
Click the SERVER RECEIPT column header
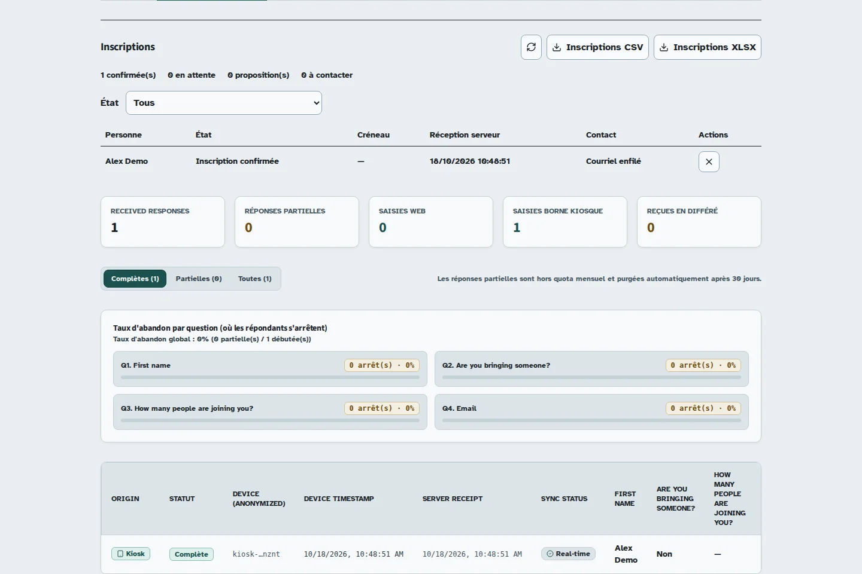coord(453,499)
